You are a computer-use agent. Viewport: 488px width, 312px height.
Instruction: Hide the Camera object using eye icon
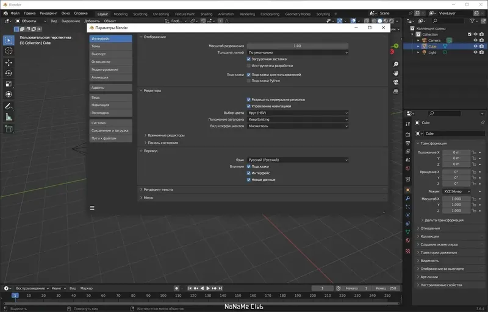click(475, 40)
